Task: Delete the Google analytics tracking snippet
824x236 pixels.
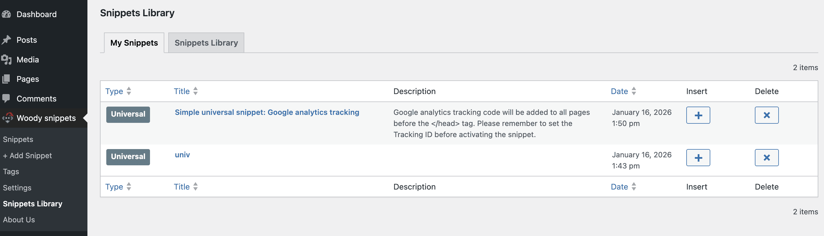Action: click(766, 115)
